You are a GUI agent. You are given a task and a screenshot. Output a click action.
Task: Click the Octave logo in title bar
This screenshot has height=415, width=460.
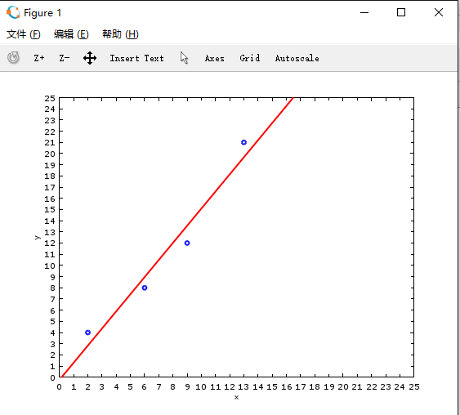coord(13,12)
